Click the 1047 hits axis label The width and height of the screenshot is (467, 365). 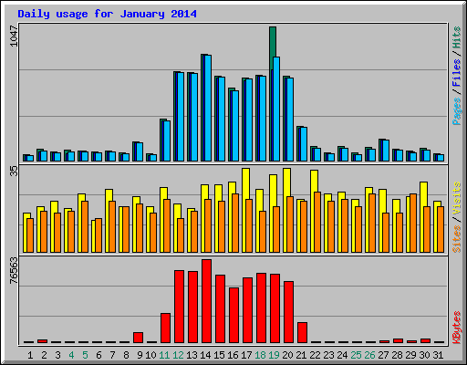pos(14,36)
